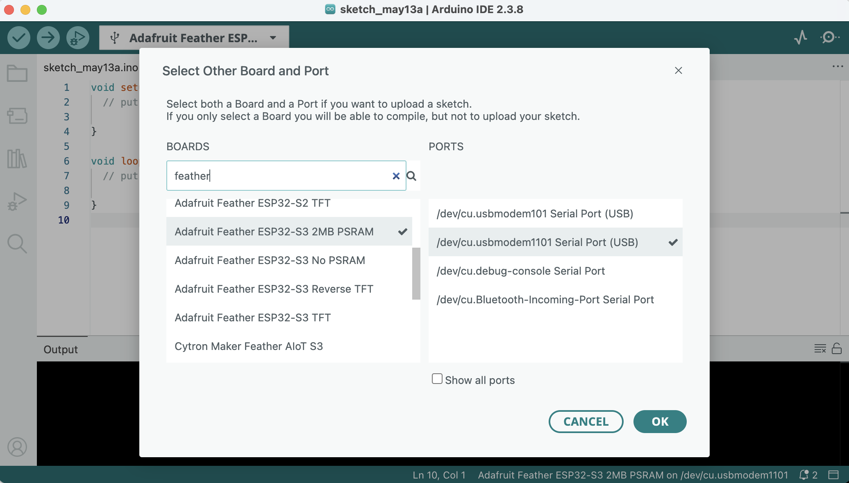Click the Output panel label
Screen dimensions: 849x483
pos(61,349)
